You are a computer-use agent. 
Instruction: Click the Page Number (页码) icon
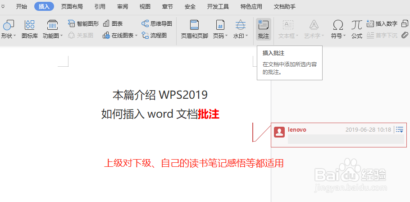220,25
